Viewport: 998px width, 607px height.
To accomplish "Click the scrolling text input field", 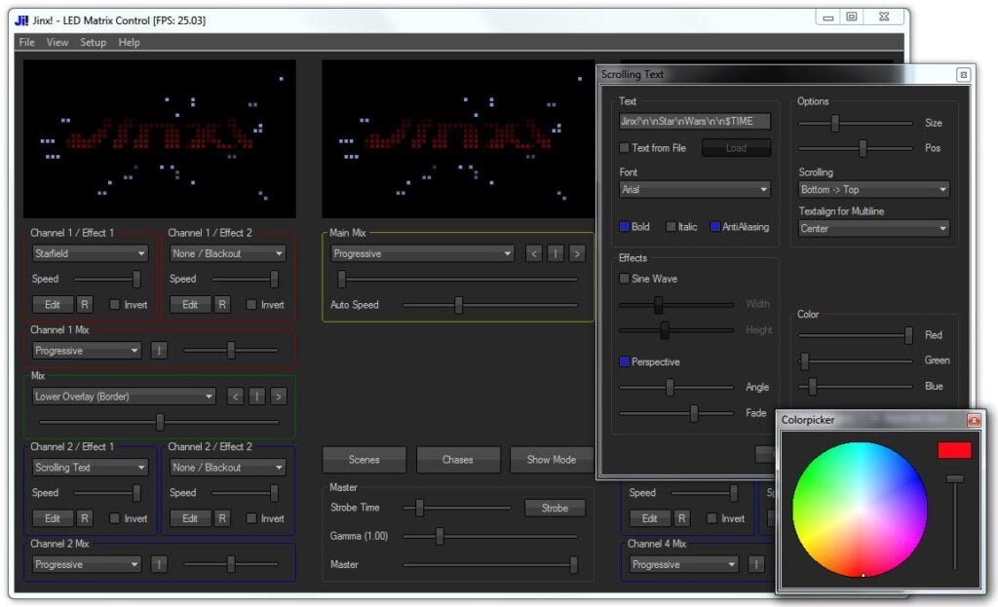I will tap(693, 120).
